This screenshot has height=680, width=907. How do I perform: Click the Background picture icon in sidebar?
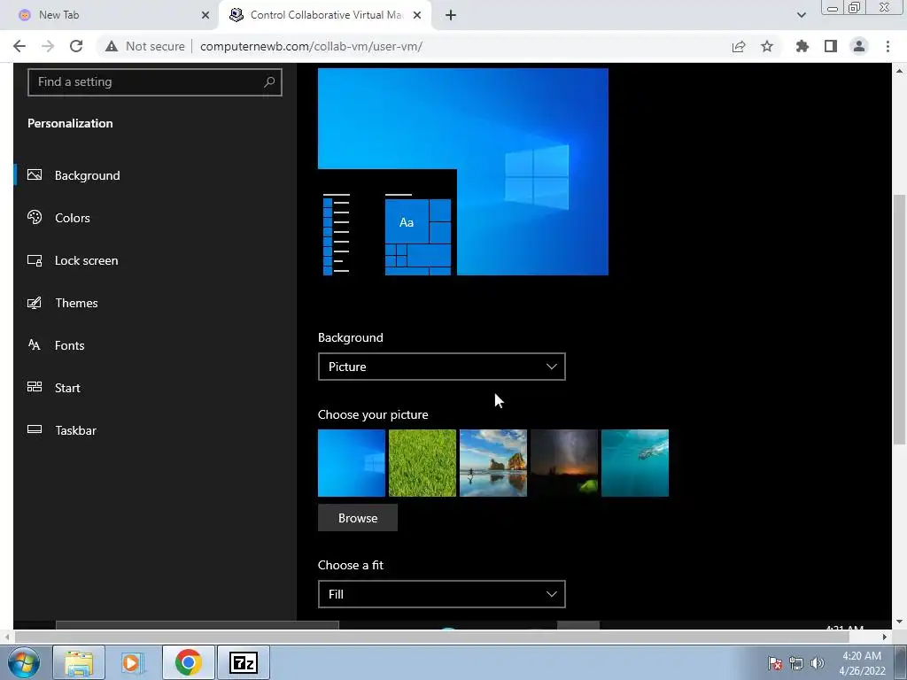coord(35,174)
